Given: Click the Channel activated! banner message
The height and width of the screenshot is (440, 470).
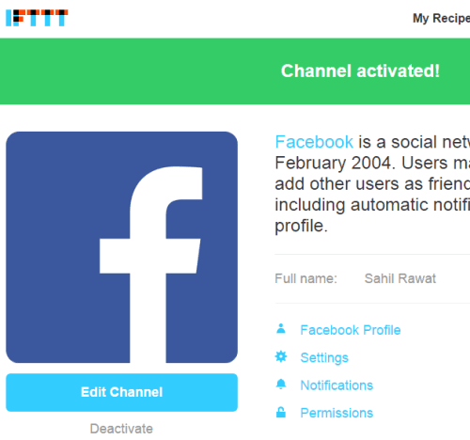Looking at the screenshot, I should [x=360, y=71].
